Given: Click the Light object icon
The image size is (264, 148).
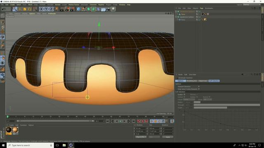Looking at the screenshot, I should click(x=113, y=9).
